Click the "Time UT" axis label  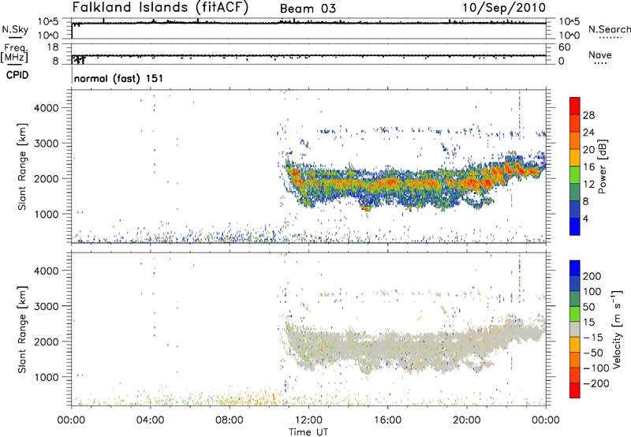coord(308,431)
